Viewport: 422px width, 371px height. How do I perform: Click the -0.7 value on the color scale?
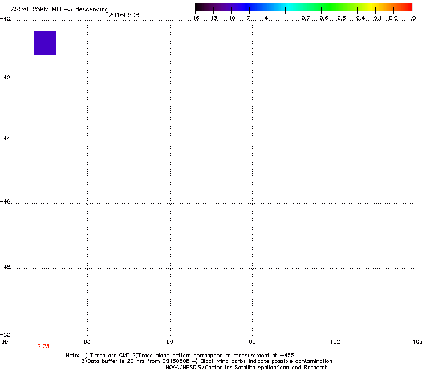303,18
